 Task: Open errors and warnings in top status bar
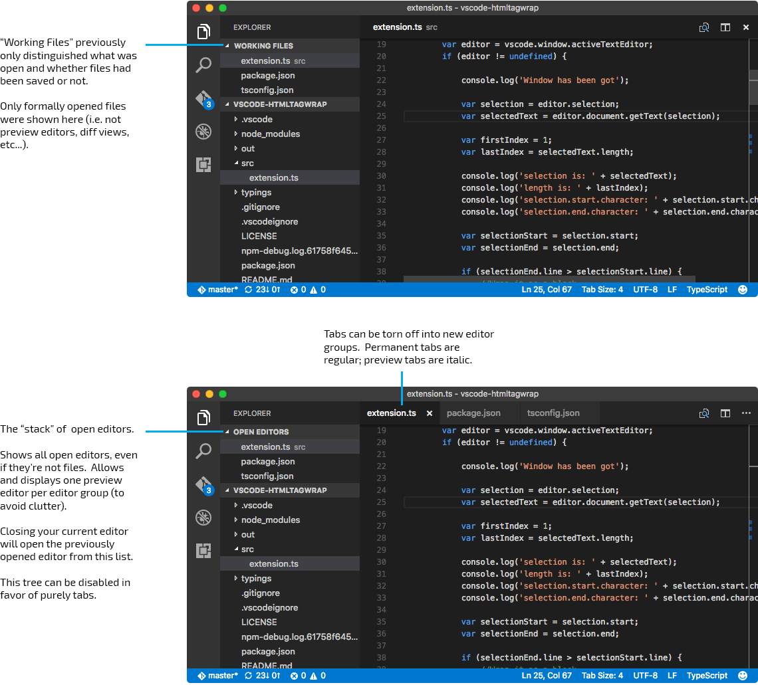(x=308, y=290)
